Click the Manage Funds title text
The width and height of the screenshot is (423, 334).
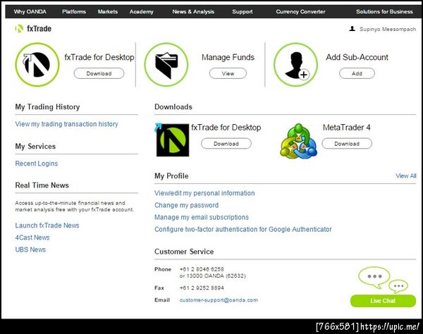click(x=228, y=57)
